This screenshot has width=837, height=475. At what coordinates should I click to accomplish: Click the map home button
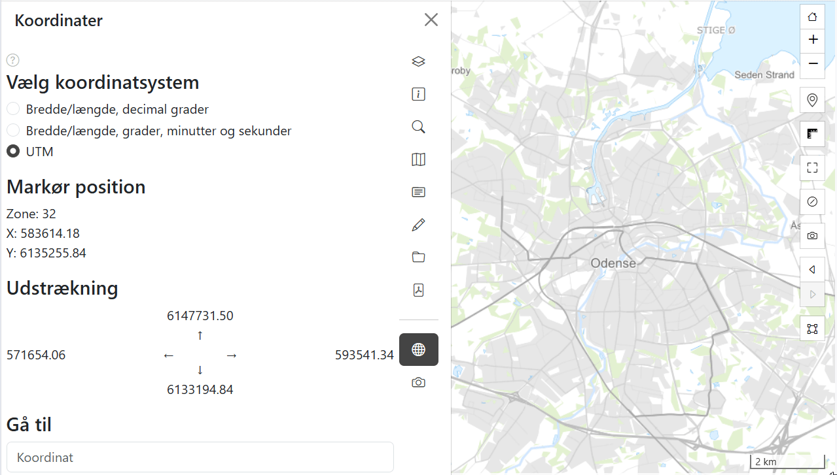pyautogui.click(x=812, y=17)
